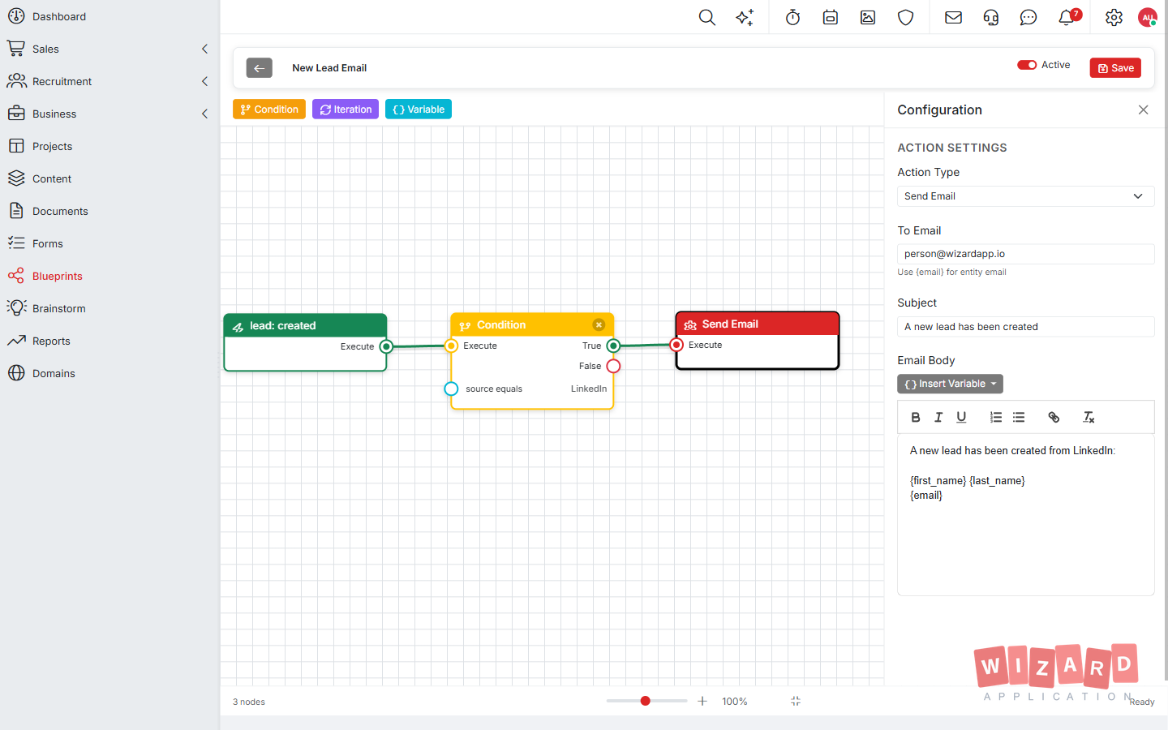Screen dimensions: 1168x730
Task: Open Content in the sidebar
Action: click(x=52, y=178)
